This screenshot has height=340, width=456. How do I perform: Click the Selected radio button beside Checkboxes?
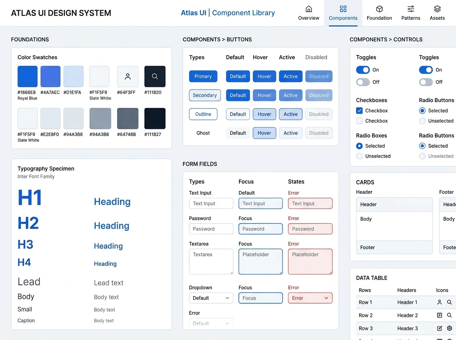tap(422, 110)
